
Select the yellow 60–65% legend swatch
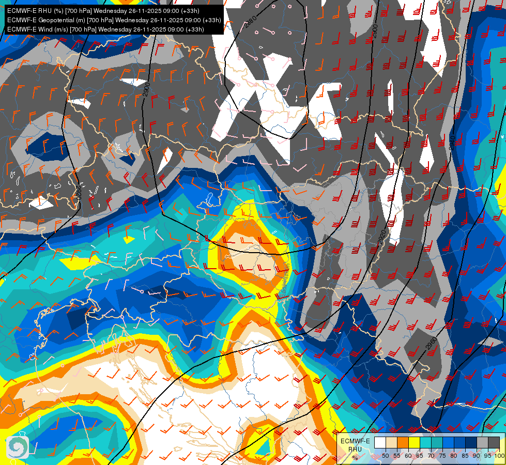415,442
